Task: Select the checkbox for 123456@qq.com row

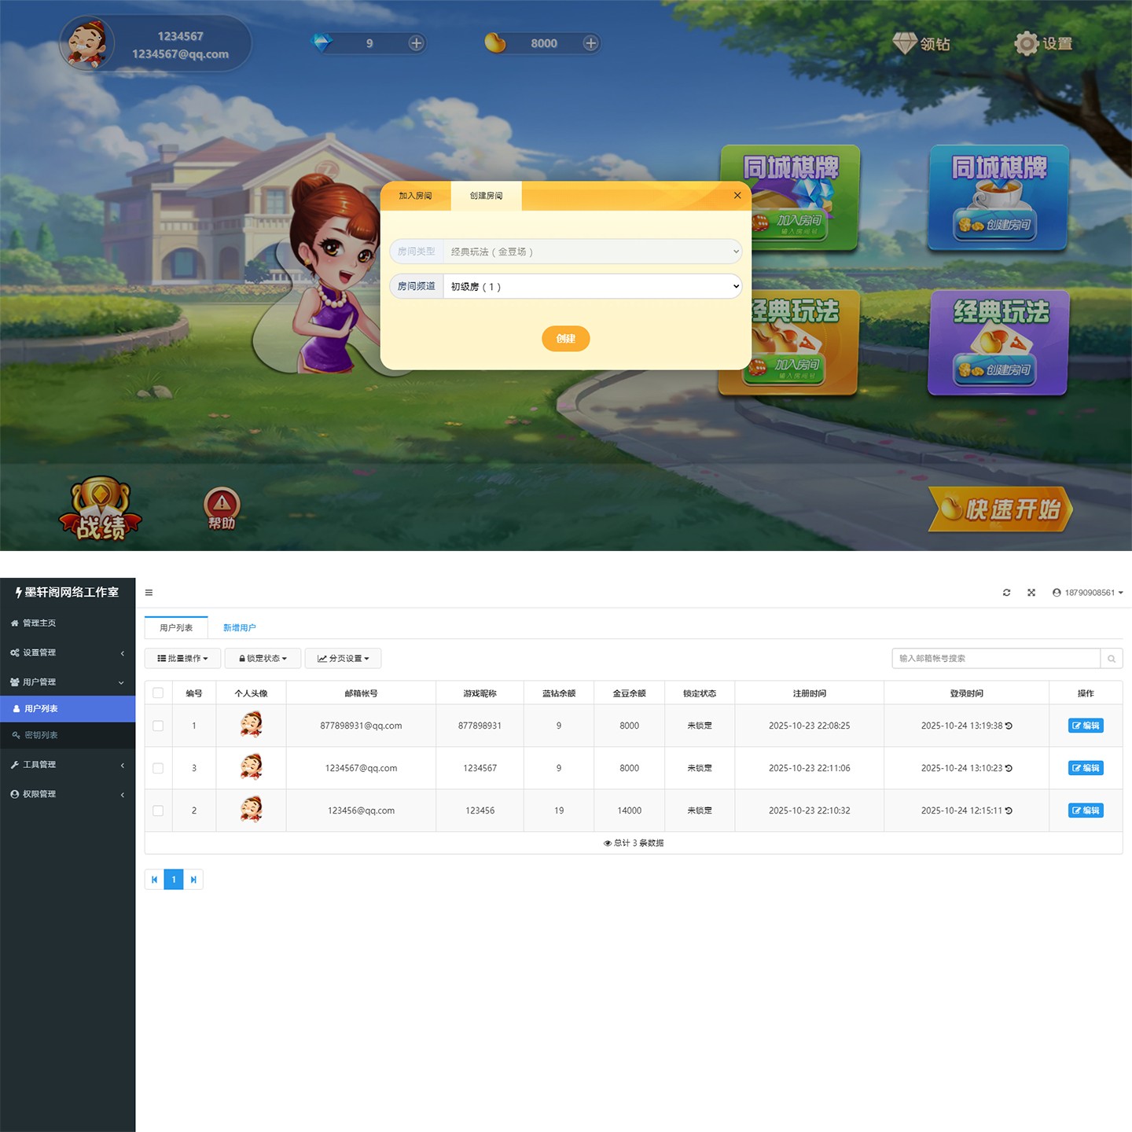Action: [x=158, y=810]
